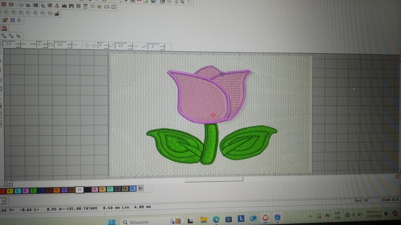Click the stepper beside the value 4
401x225 pixels.
106,46
